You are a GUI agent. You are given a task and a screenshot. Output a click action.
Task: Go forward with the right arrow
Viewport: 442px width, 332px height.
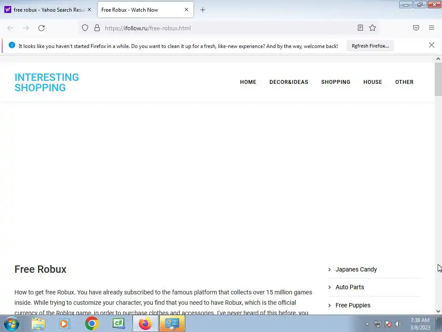(x=26, y=28)
